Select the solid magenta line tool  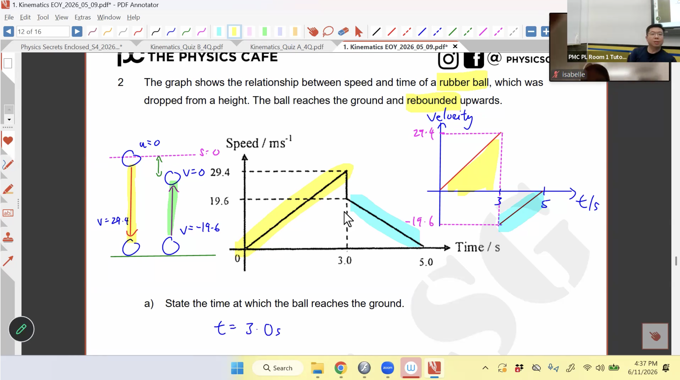[x=483, y=31]
